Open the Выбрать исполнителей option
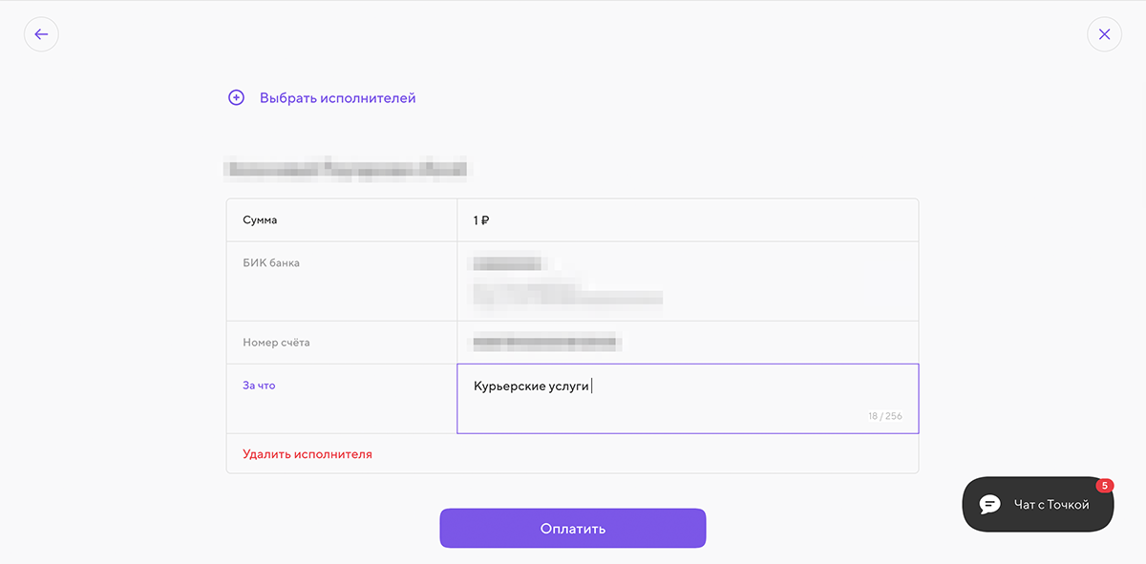This screenshot has width=1146, height=564. point(339,97)
